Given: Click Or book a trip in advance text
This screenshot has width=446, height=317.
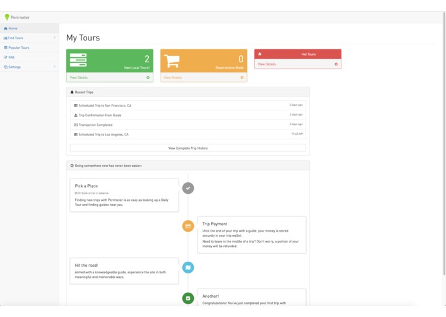Looking at the screenshot, I should click(93, 193).
